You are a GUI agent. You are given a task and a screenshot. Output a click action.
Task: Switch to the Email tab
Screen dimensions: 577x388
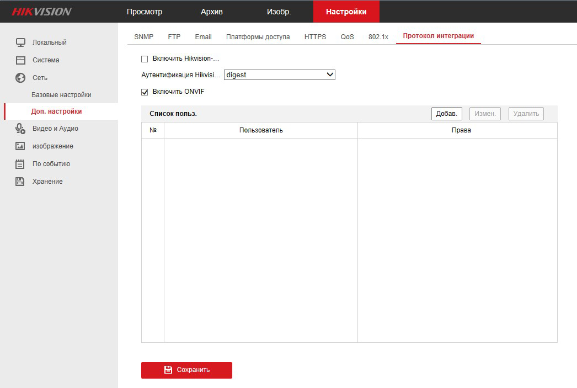click(x=203, y=37)
